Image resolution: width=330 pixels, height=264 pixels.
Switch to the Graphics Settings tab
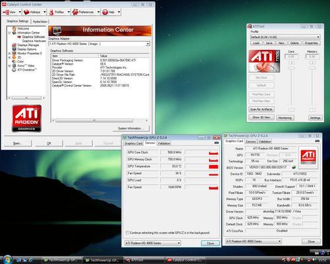point(17,21)
